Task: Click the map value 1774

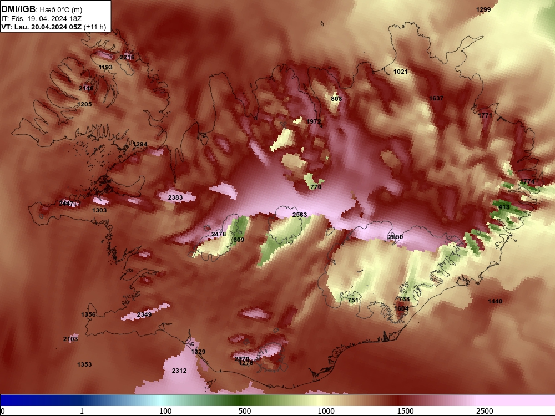Action: tap(527, 181)
